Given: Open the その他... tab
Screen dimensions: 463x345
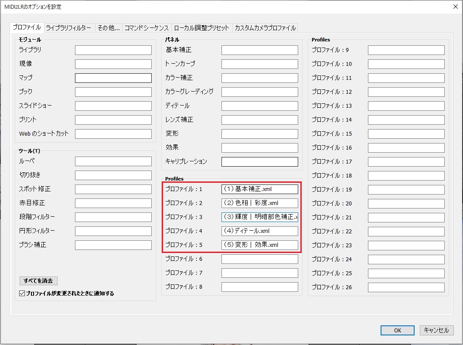Looking at the screenshot, I should click(x=109, y=28).
